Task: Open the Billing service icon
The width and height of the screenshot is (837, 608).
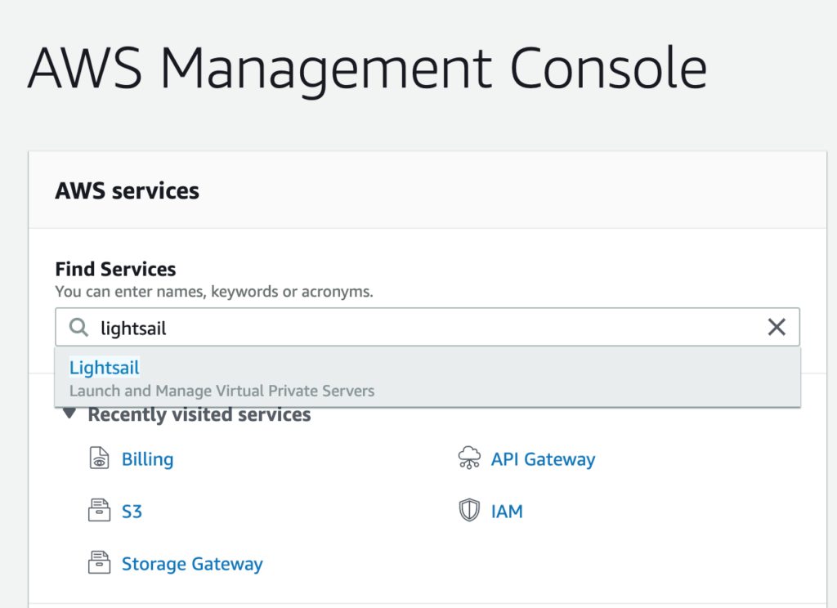Action: coord(99,458)
